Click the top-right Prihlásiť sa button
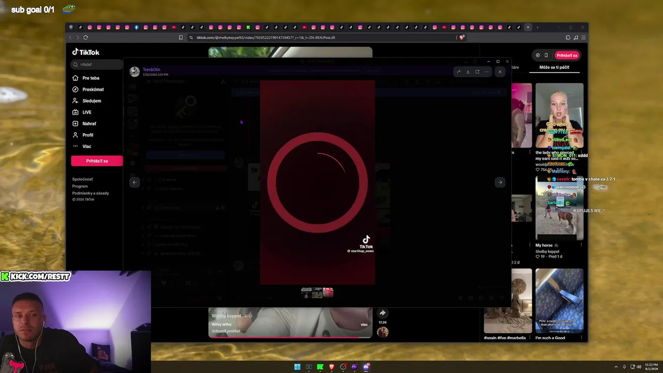The width and height of the screenshot is (663, 373). coord(567,55)
